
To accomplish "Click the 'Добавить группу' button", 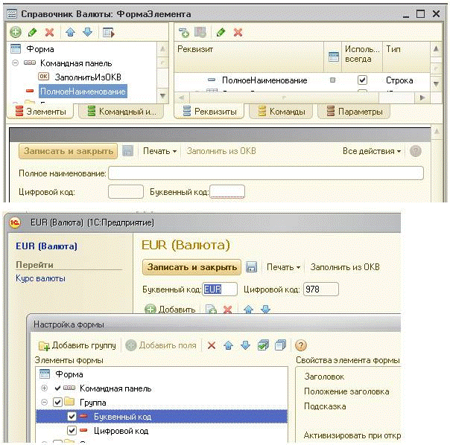I will coord(77,345).
